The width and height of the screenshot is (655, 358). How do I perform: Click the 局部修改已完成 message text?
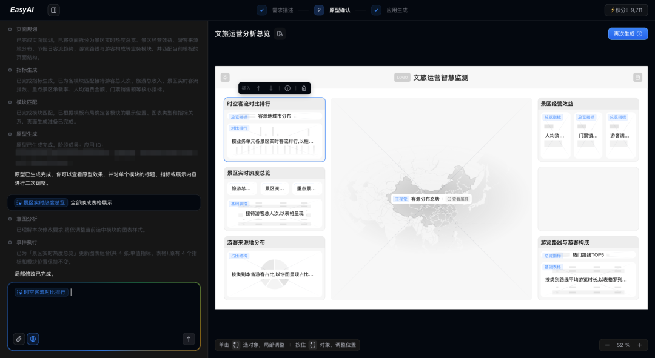[x=35, y=274]
